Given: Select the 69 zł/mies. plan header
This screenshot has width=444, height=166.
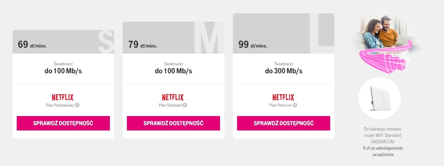Looking at the screenshot, I should tap(63, 42).
